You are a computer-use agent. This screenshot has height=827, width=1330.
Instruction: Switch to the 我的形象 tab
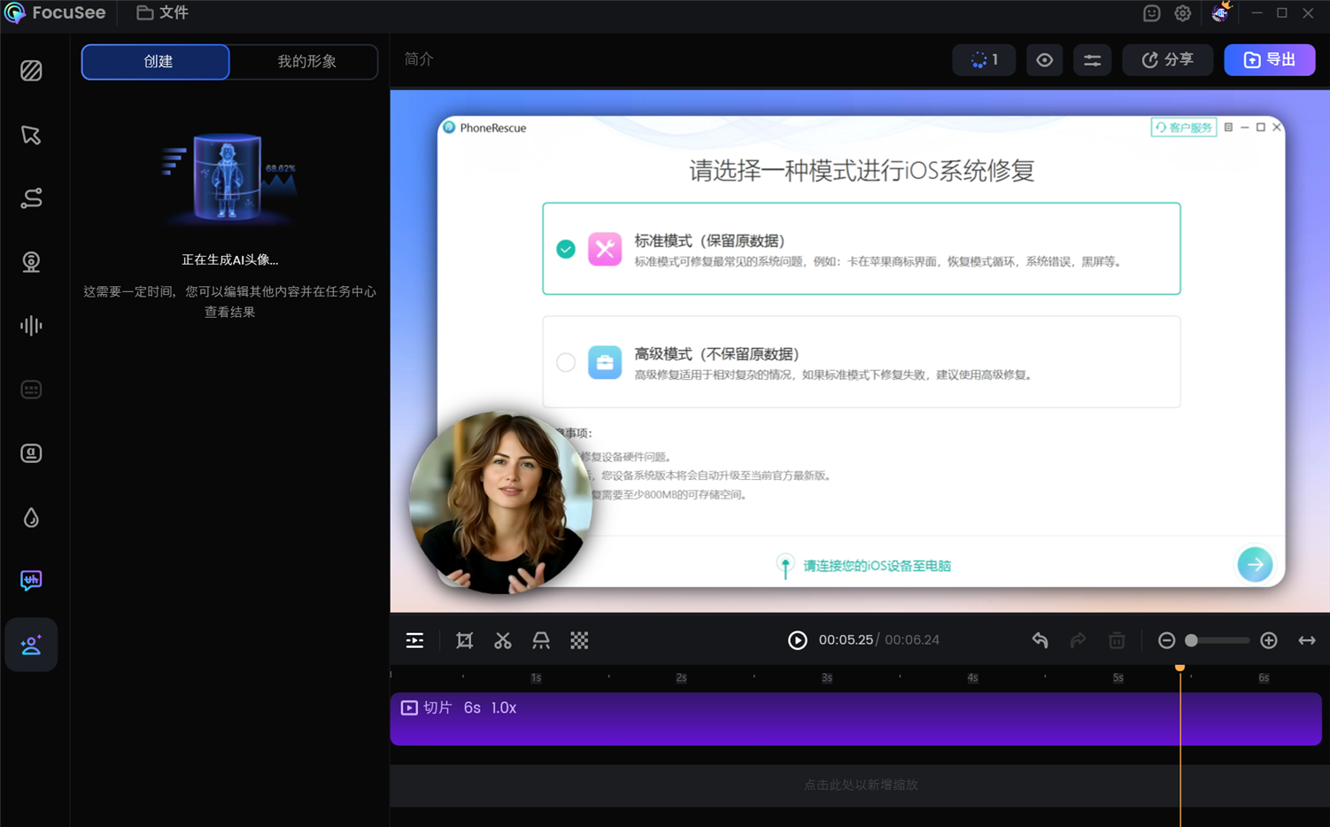304,62
